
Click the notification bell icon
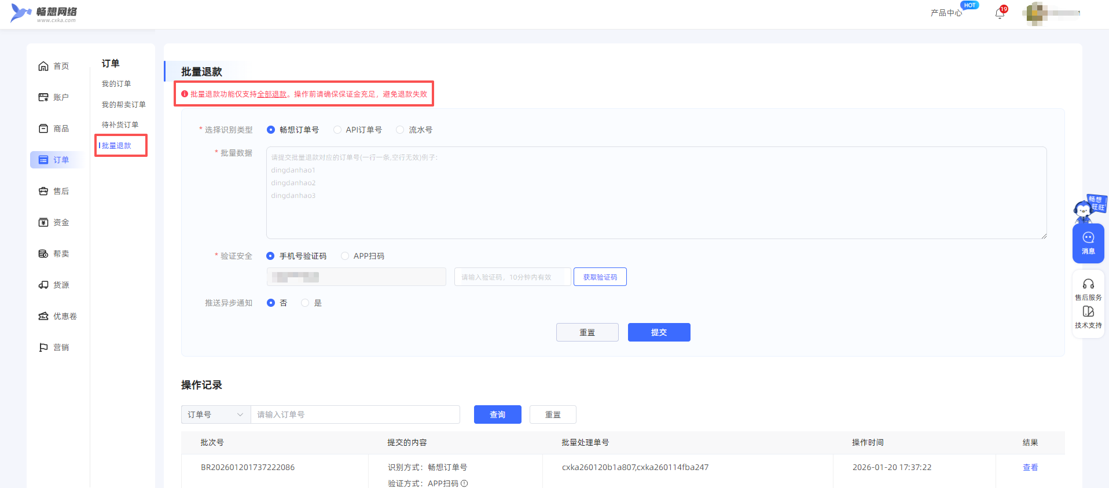point(1000,13)
